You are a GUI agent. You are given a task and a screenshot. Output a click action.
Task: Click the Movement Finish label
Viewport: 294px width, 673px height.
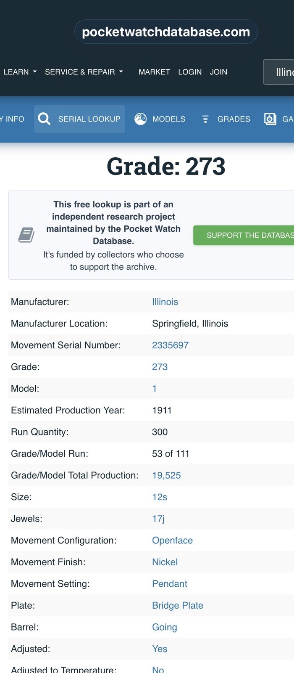click(x=48, y=562)
